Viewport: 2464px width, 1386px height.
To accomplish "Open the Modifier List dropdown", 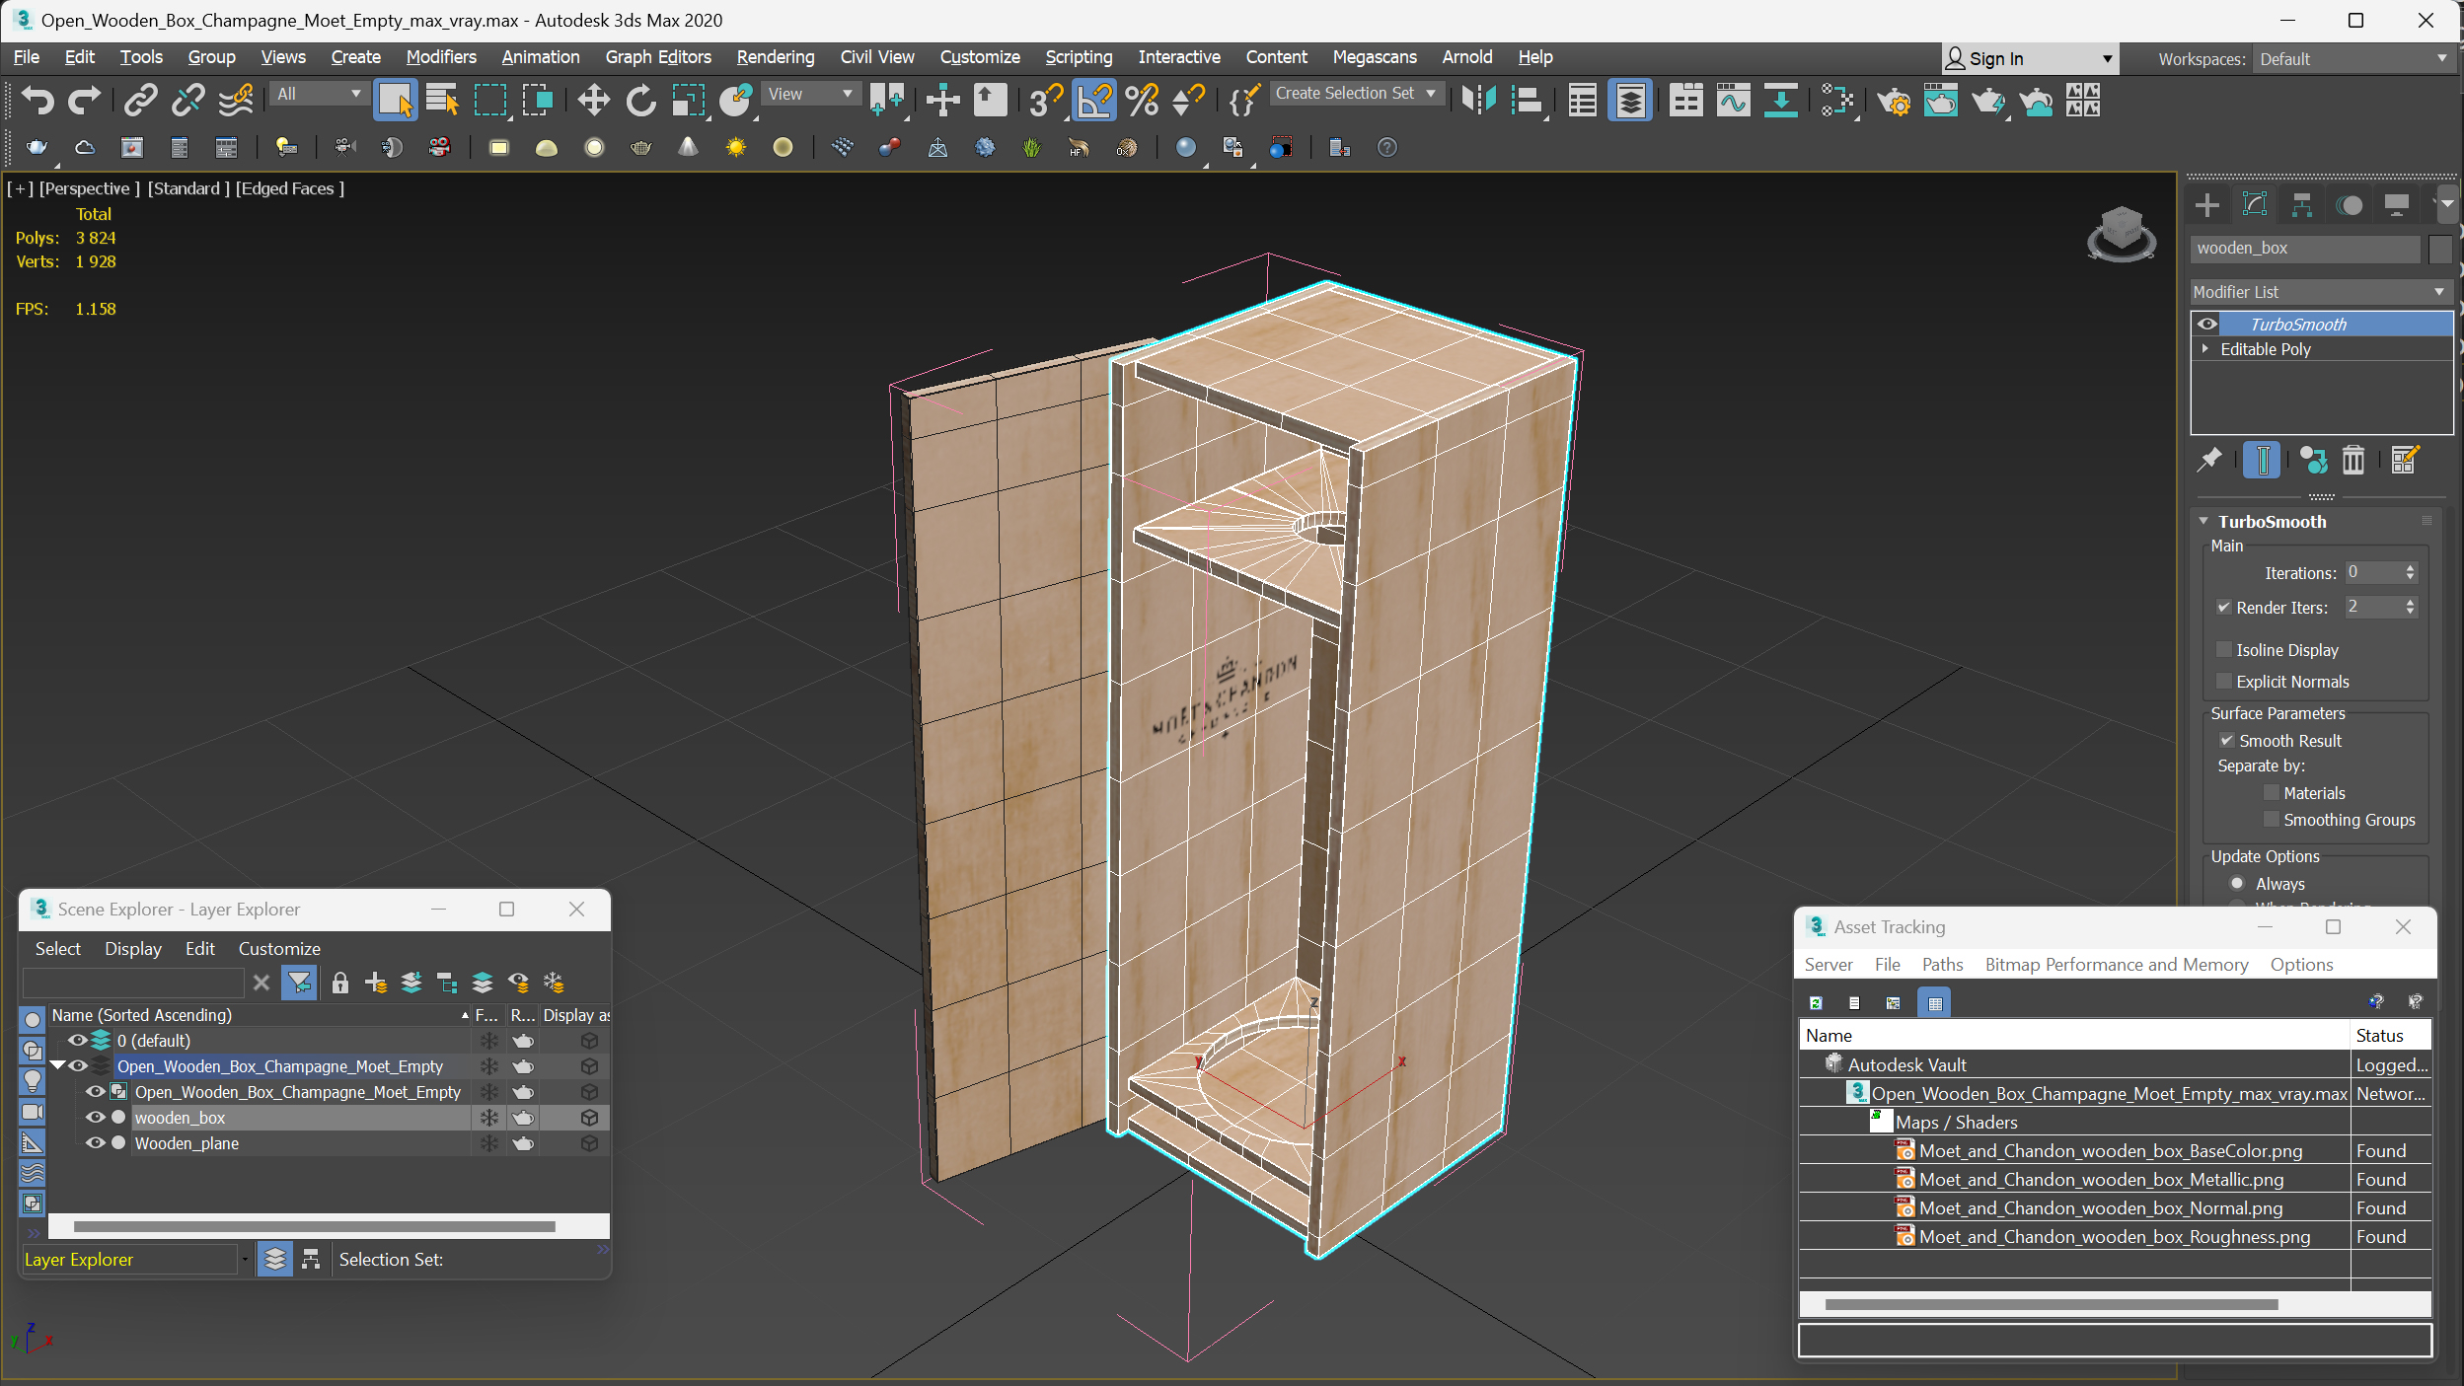I will point(2321,292).
